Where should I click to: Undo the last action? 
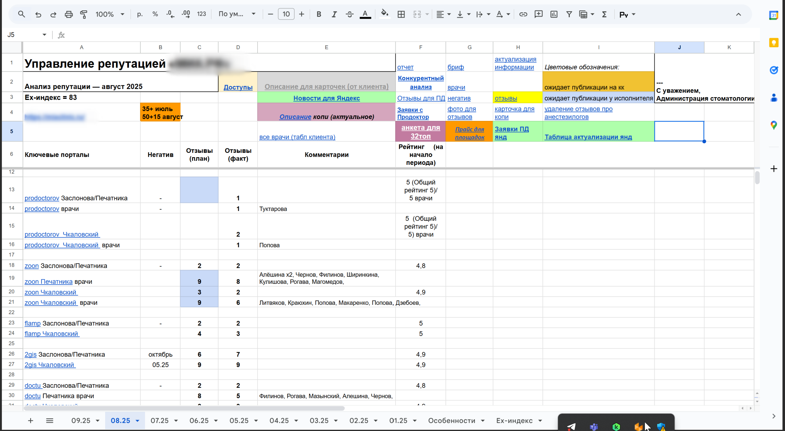[x=38, y=14]
